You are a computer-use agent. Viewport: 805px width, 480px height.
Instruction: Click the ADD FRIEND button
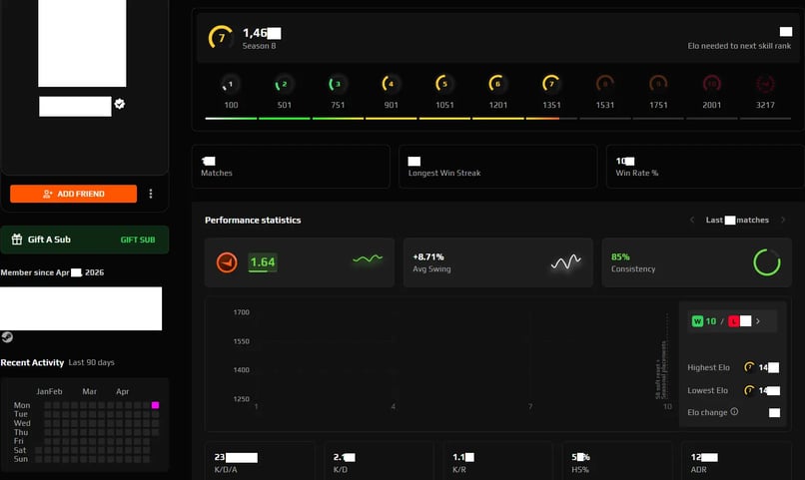tap(74, 194)
